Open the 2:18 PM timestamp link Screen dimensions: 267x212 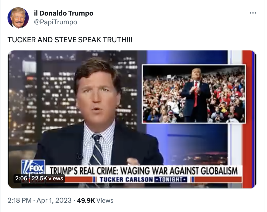coord(19,200)
